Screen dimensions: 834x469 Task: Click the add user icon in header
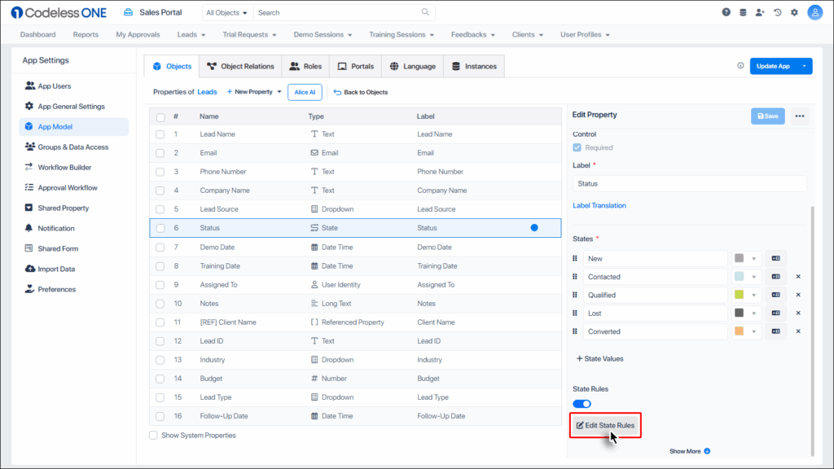click(760, 12)
